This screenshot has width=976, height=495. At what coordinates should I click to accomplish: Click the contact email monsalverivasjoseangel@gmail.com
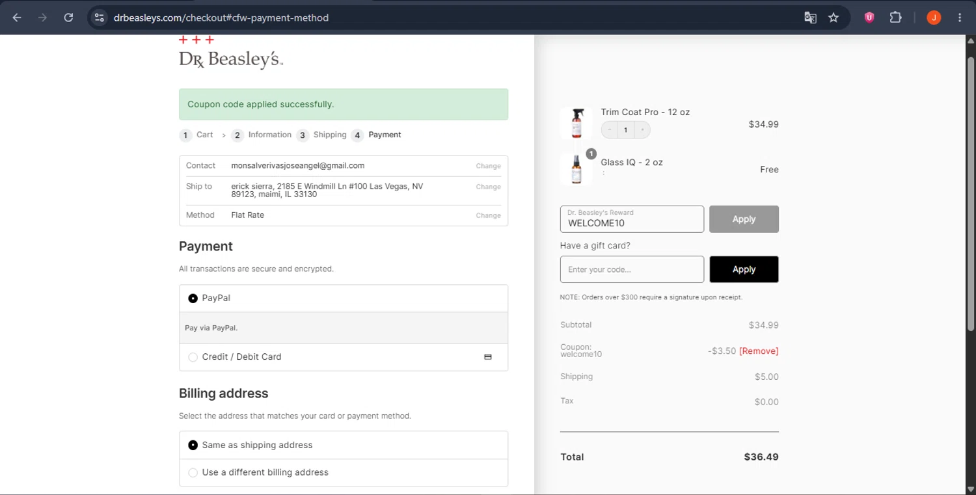(x=298, y=166)
